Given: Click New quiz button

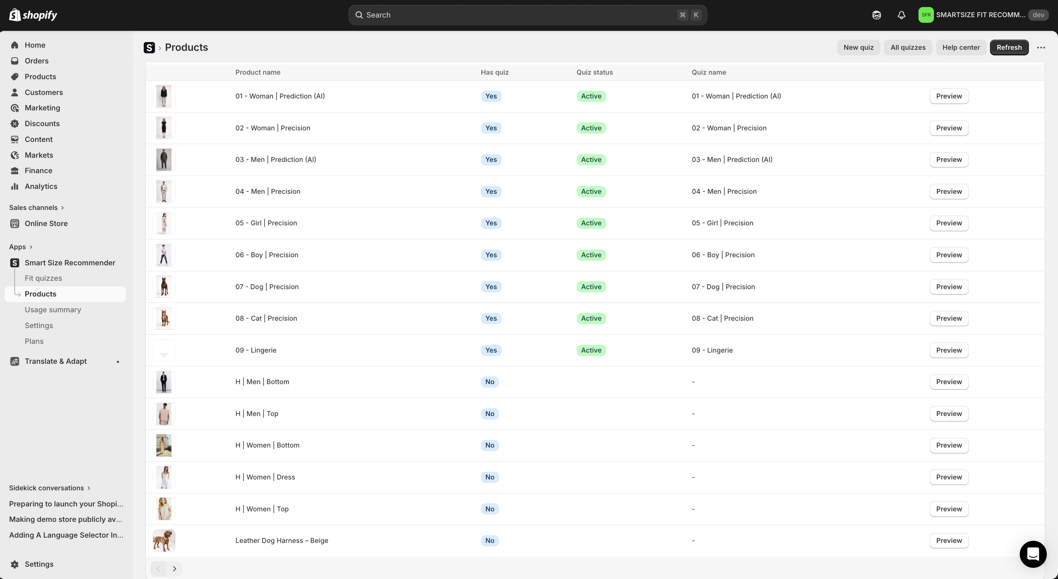Looking at the screenshot, I should coord(859,47).
